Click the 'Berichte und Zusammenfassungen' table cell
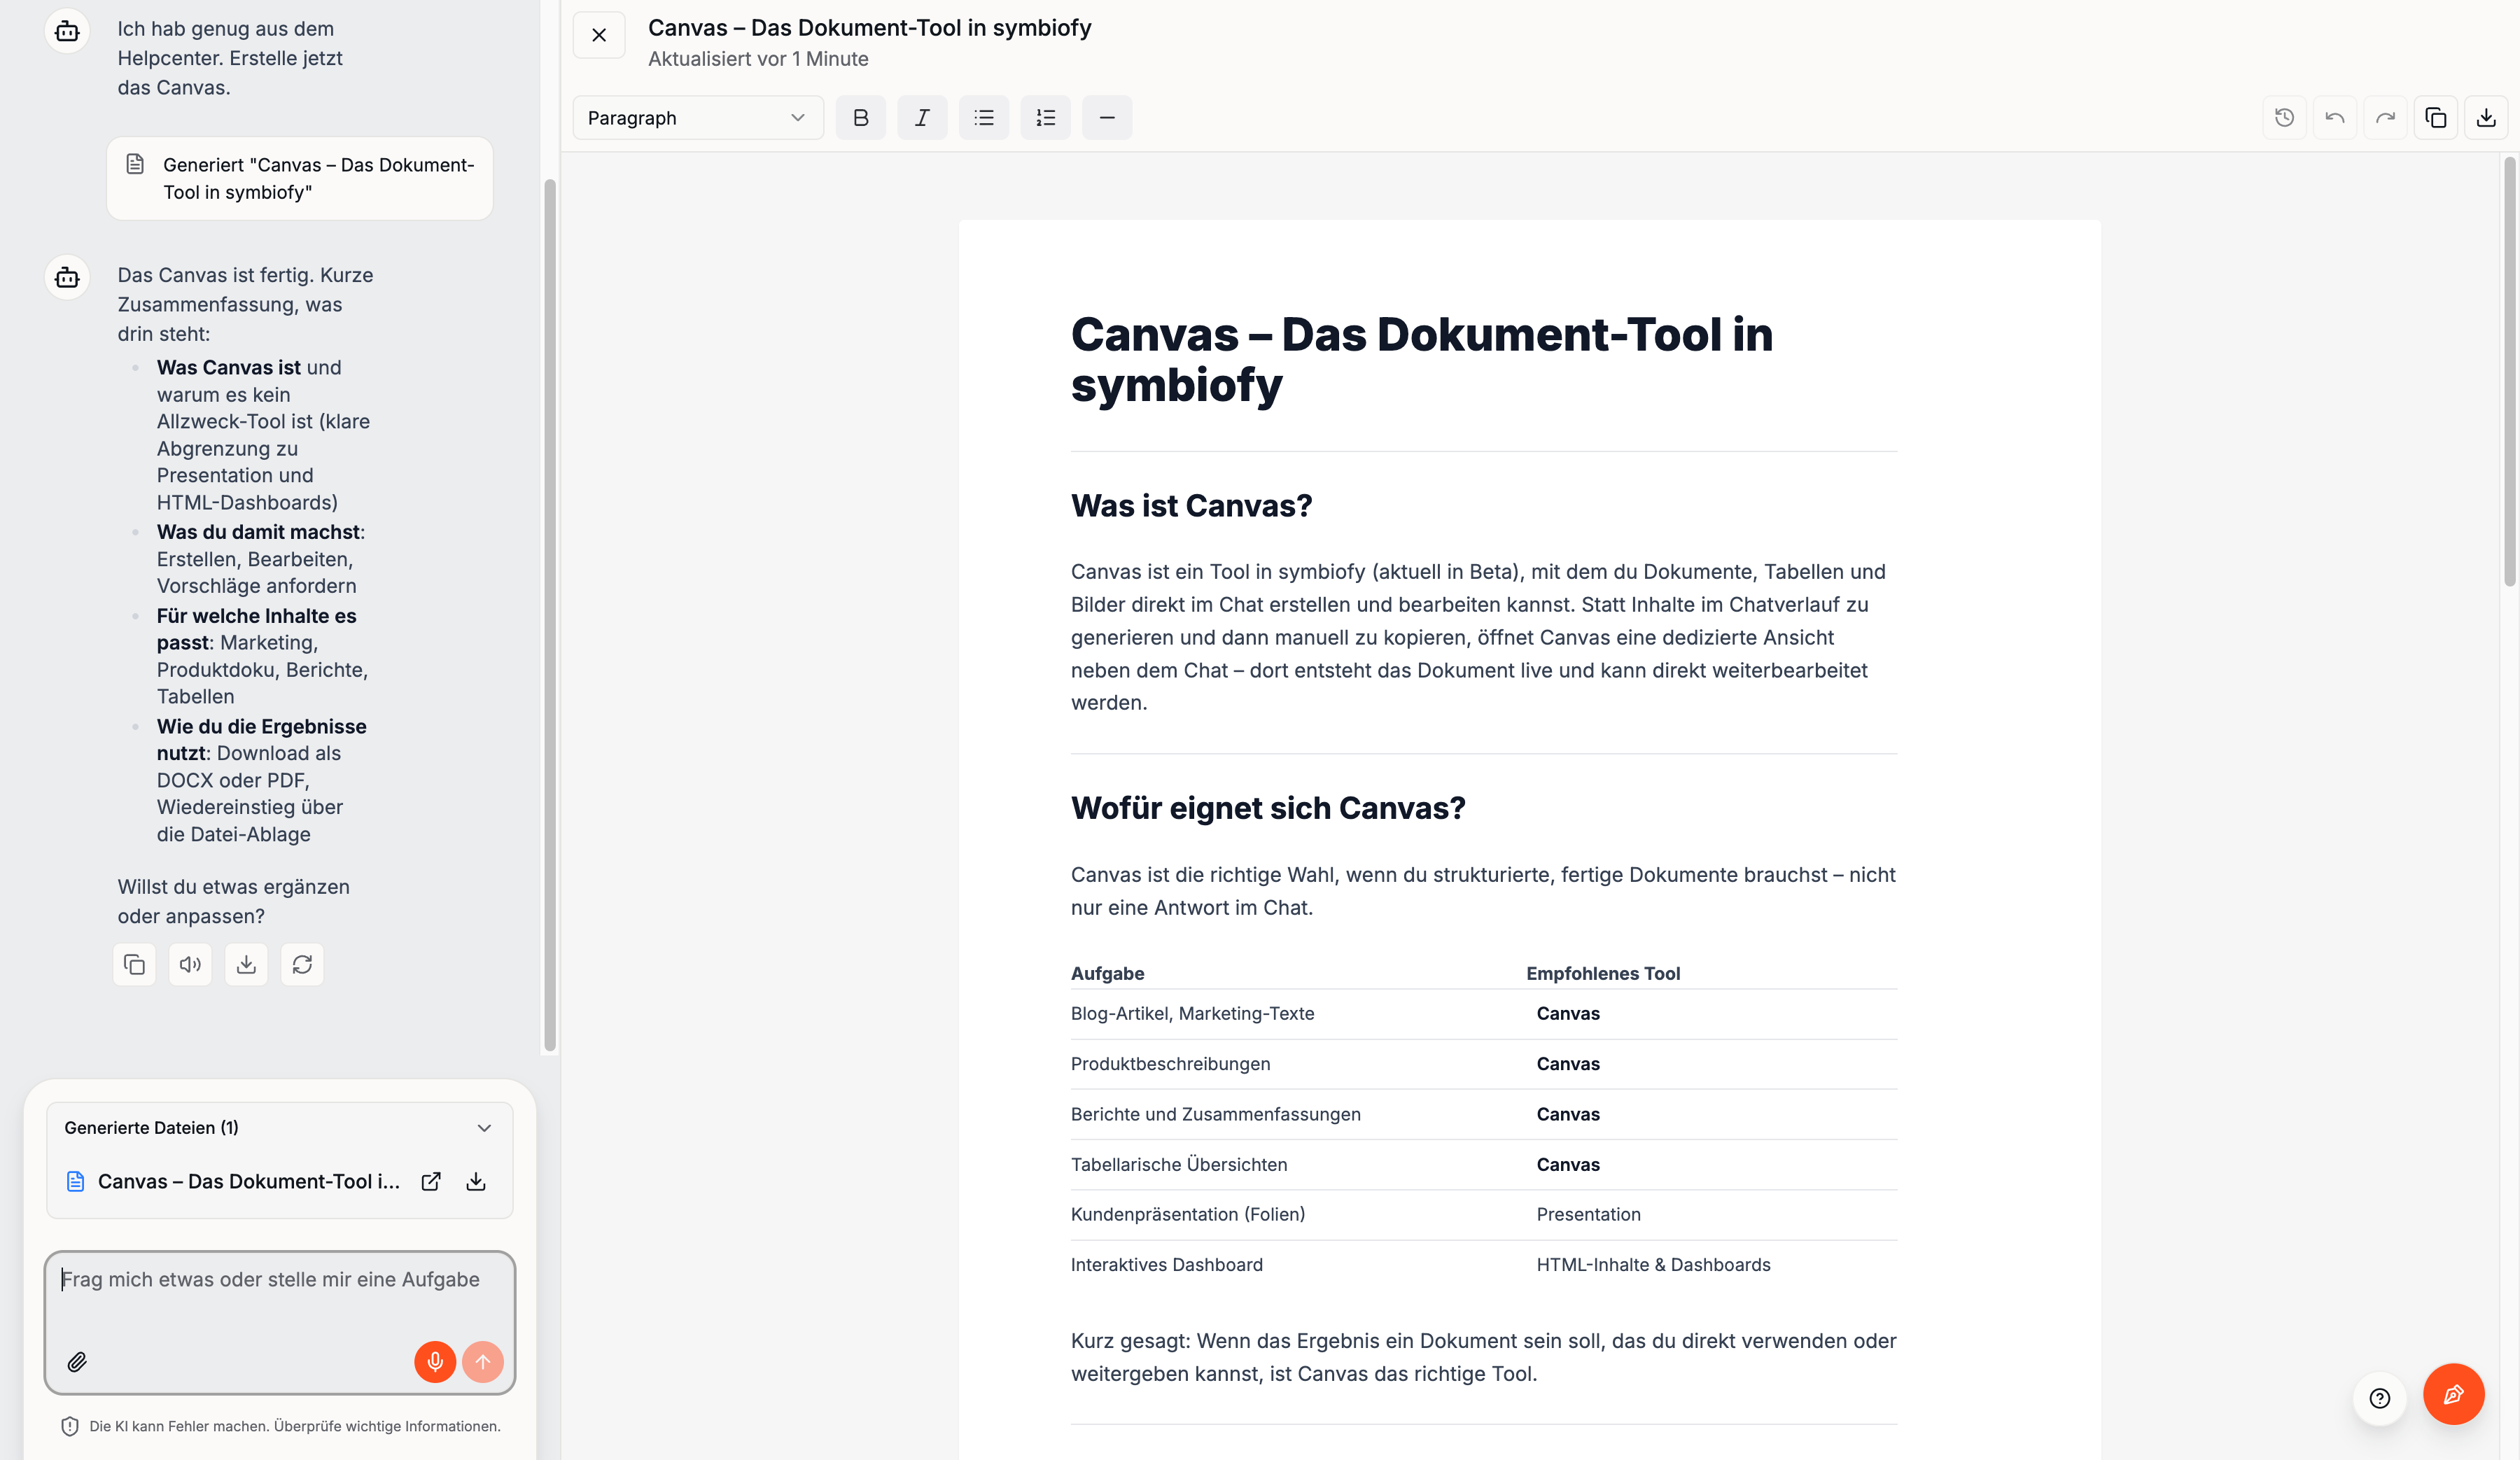Screen dimensions: 2520x1460 pyautogui.click(x=1215, y=1114)
